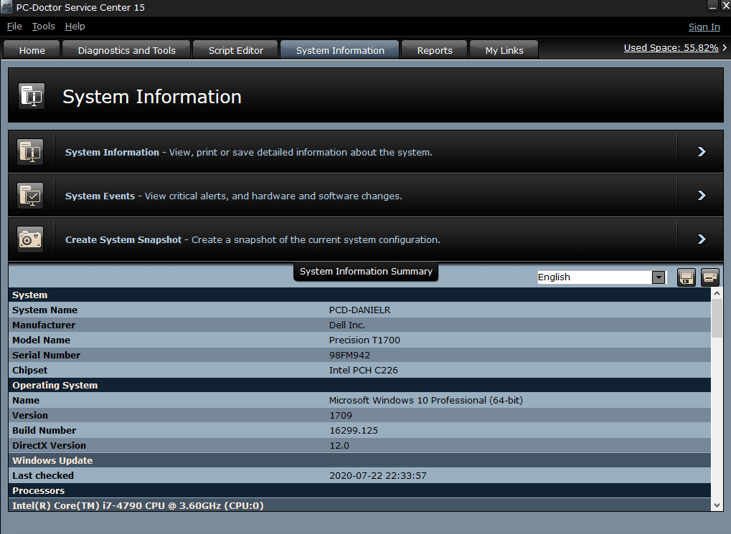This screenshot has height=534, width=731.
Task: Open System Information via its arrow chevron
Action: point(701,152)
